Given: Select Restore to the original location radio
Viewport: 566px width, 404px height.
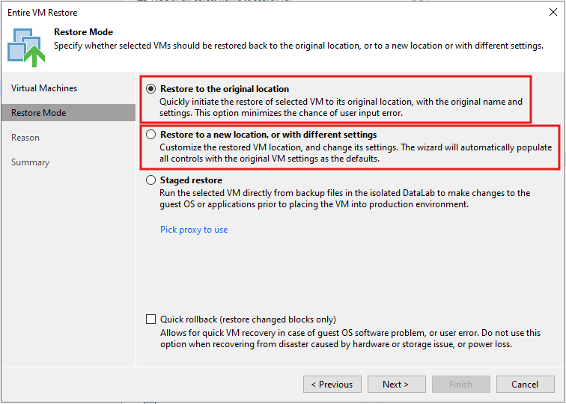Looking at the screenshot, I should (151, 89).
